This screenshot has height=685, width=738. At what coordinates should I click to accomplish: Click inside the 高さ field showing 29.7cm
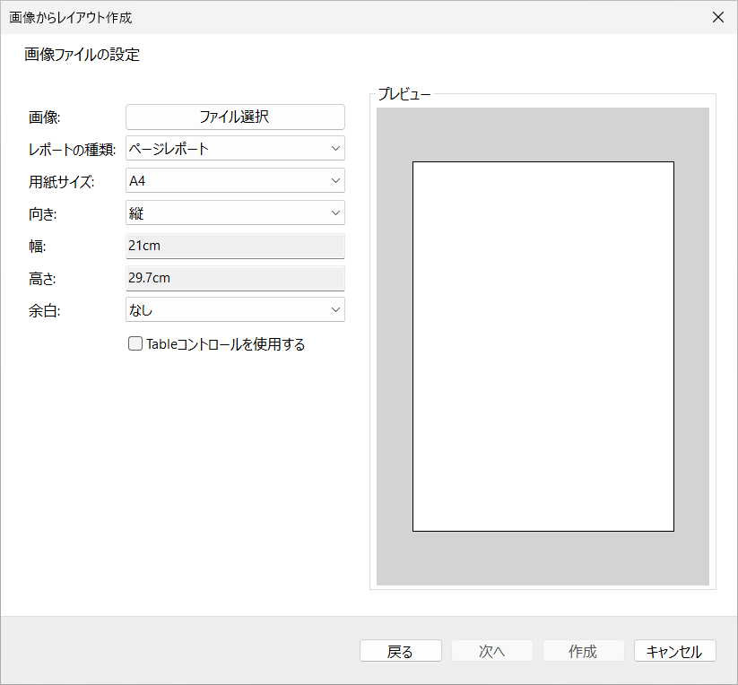click(235, 278)
